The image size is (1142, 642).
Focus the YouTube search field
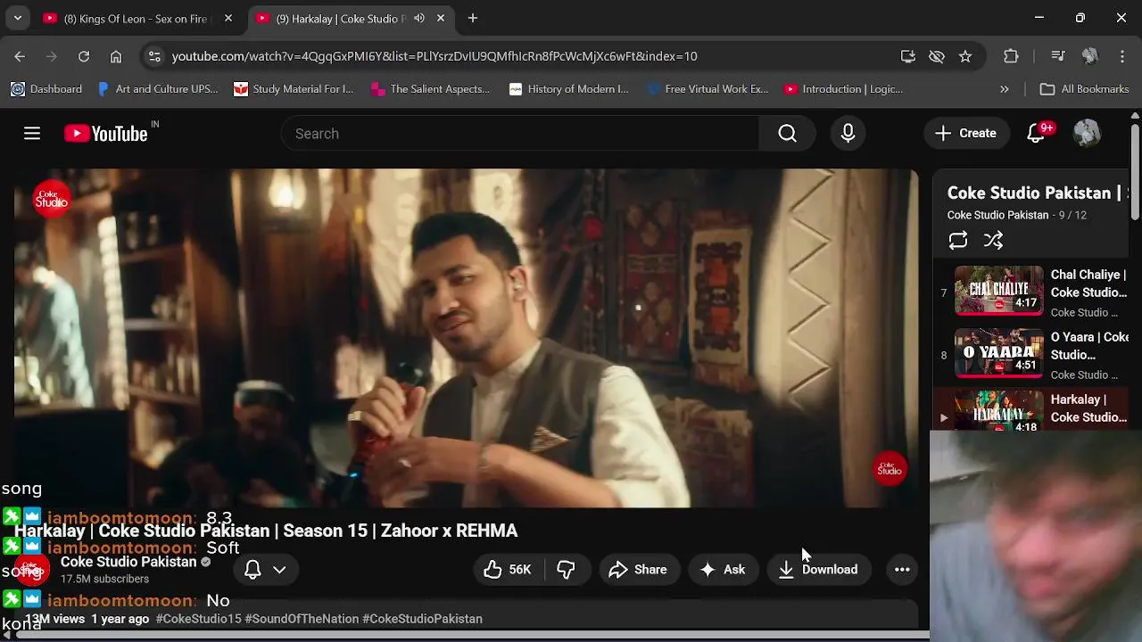click(520, 133)
